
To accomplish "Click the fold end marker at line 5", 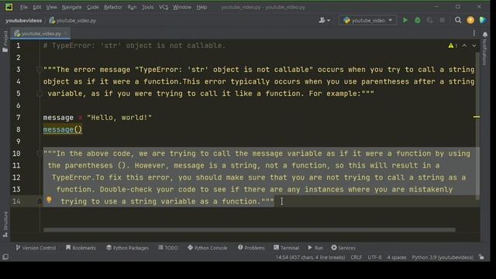I will pyautogui.click(x=40, y=94).
